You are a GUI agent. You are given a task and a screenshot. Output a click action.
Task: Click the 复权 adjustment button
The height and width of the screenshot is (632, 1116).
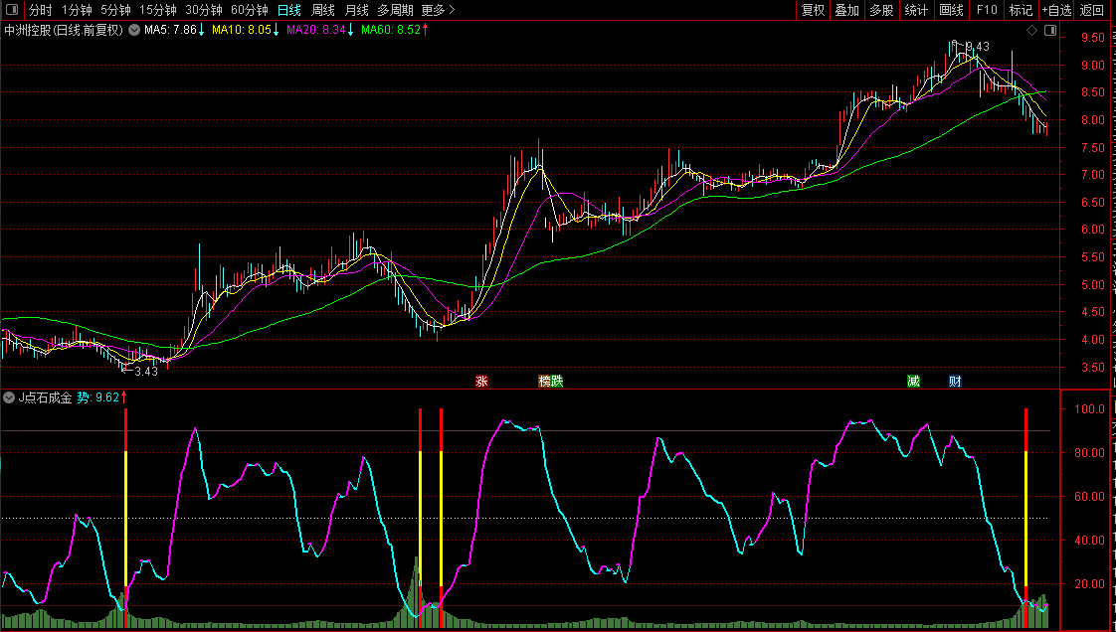tap(813, 10)
